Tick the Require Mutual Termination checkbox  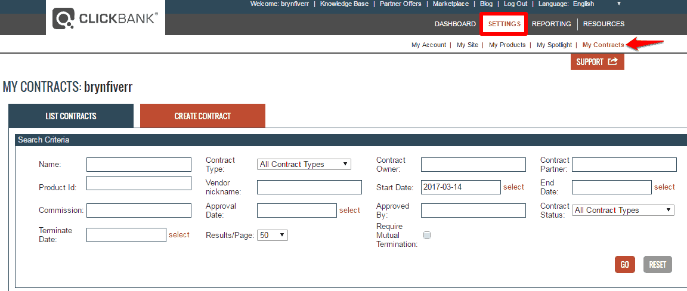click(427, 235)
